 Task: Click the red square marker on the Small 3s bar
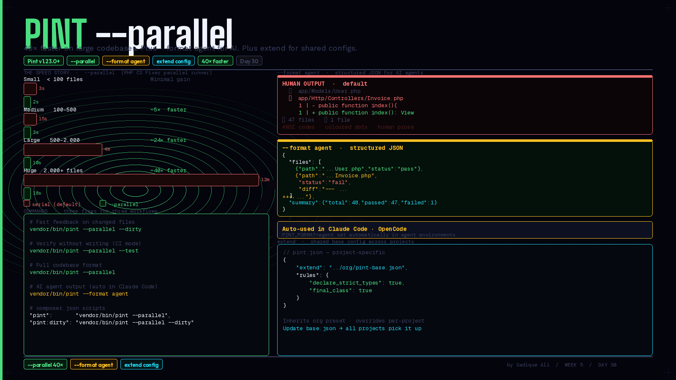pos(30,89)
